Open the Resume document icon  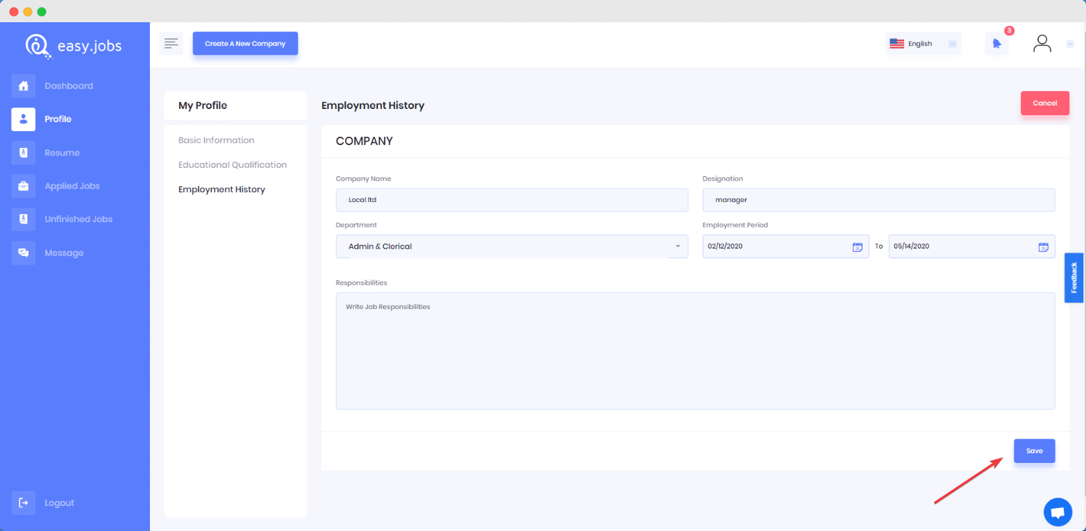(24, 153)
